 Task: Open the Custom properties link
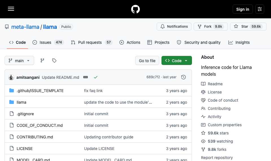pos(221,125)
